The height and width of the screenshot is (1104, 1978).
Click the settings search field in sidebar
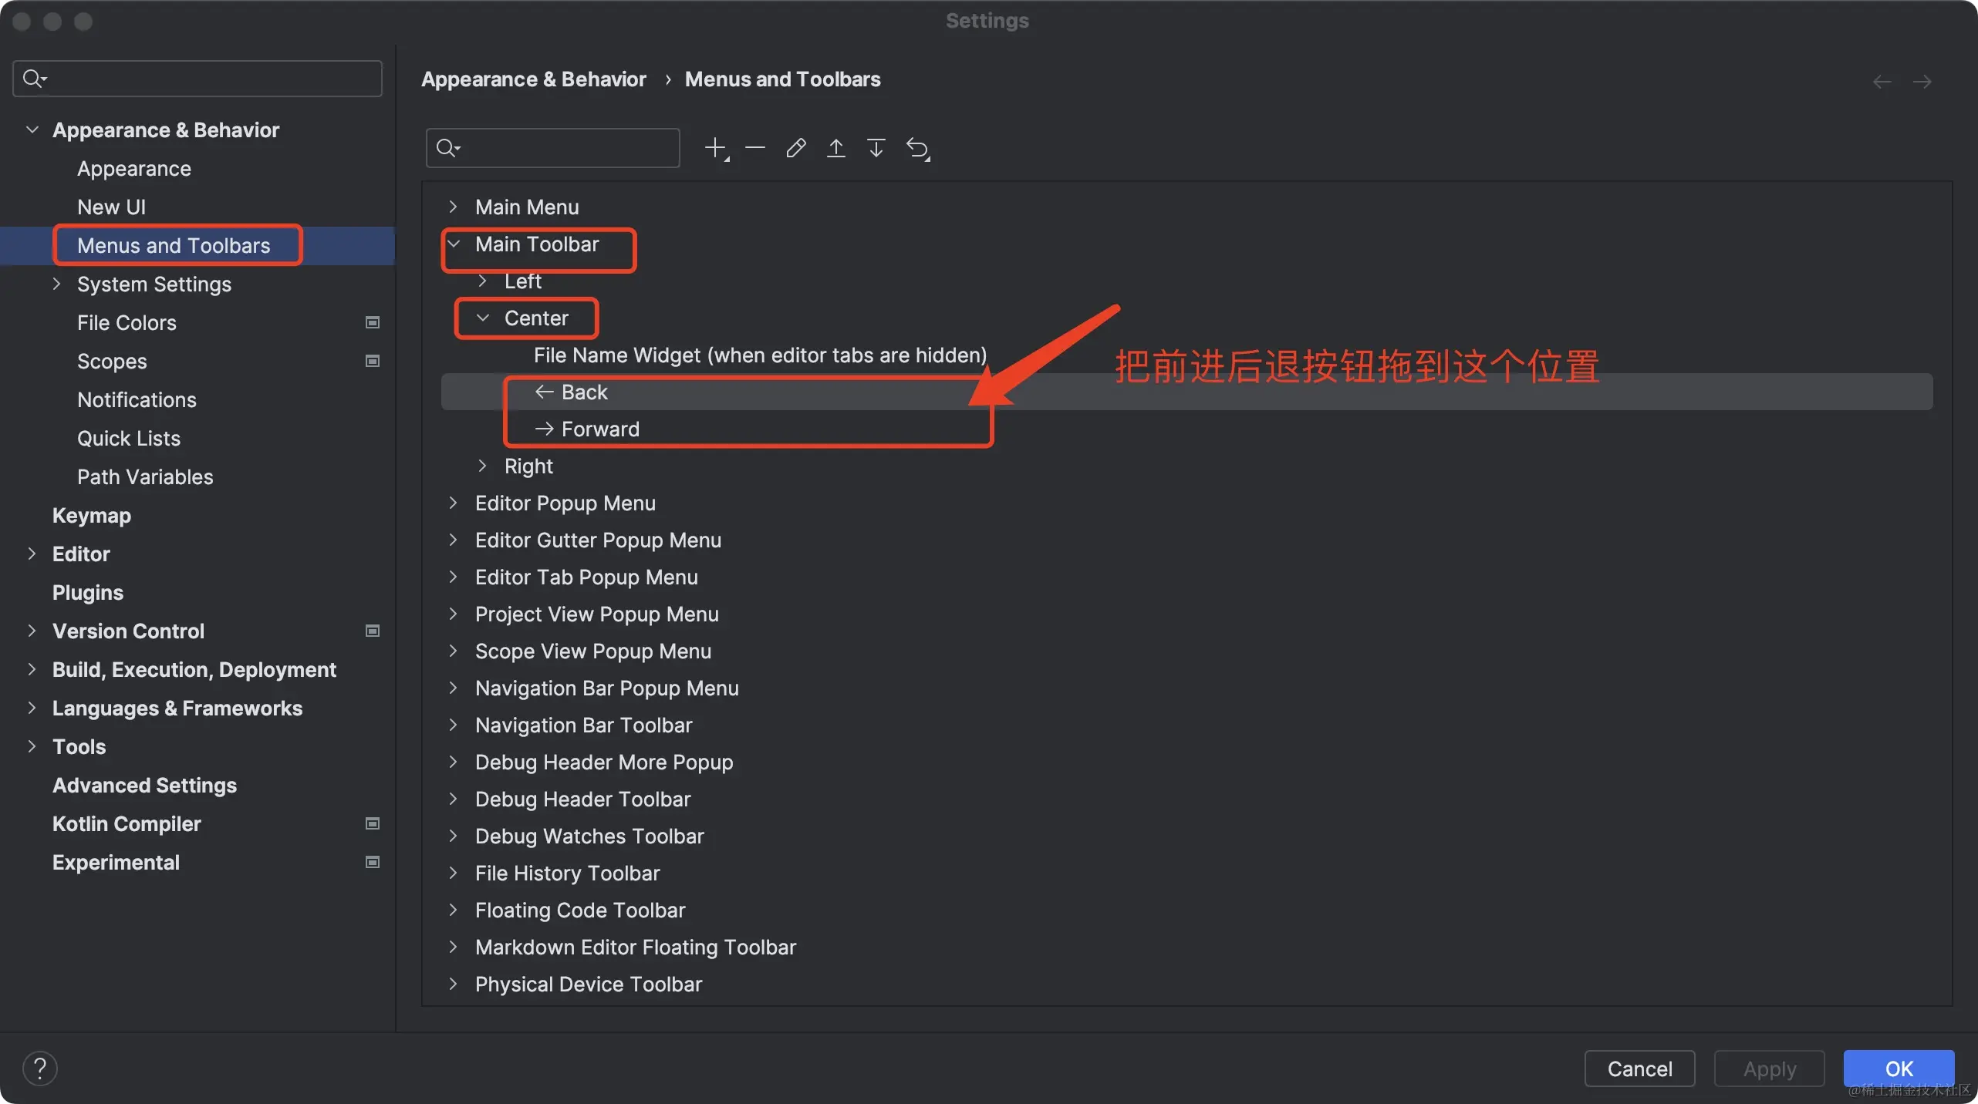[208, 79]
